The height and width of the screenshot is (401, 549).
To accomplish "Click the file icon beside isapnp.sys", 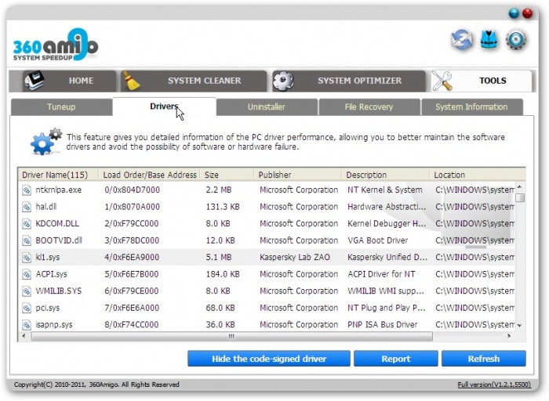I will tap(26, 325).
